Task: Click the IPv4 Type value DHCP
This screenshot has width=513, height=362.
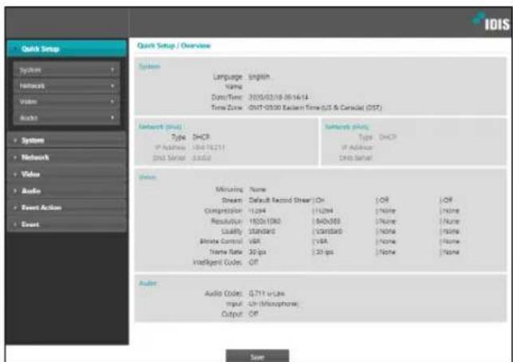Action: click(201, 137)
